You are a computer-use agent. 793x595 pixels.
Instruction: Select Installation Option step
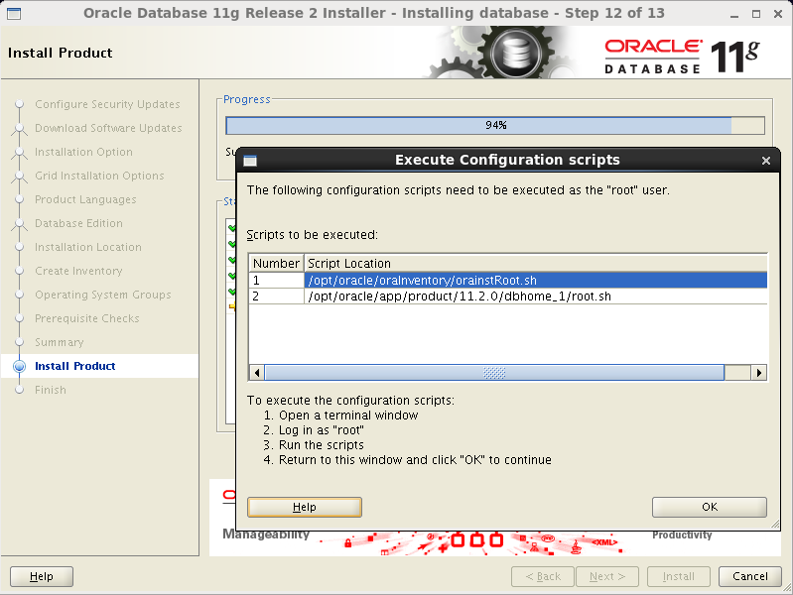pos(83,152)
